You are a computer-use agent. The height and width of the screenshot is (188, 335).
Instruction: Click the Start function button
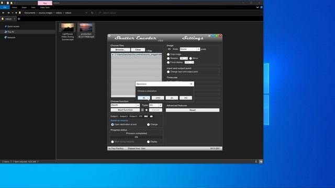click(125, 110)
